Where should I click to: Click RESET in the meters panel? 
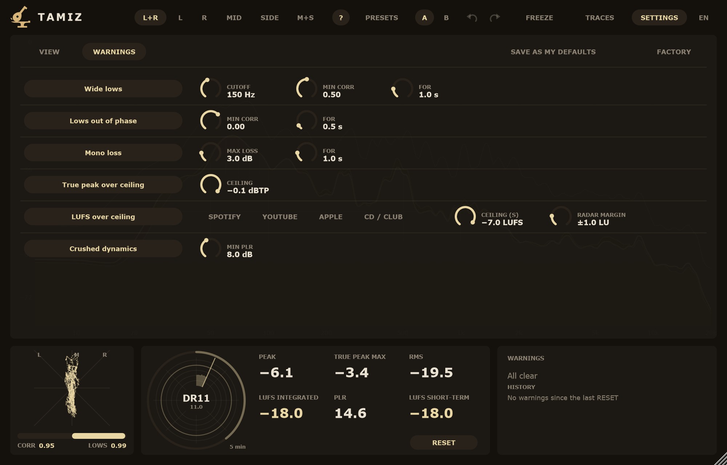pyautogui.click(x=444, y=442)
